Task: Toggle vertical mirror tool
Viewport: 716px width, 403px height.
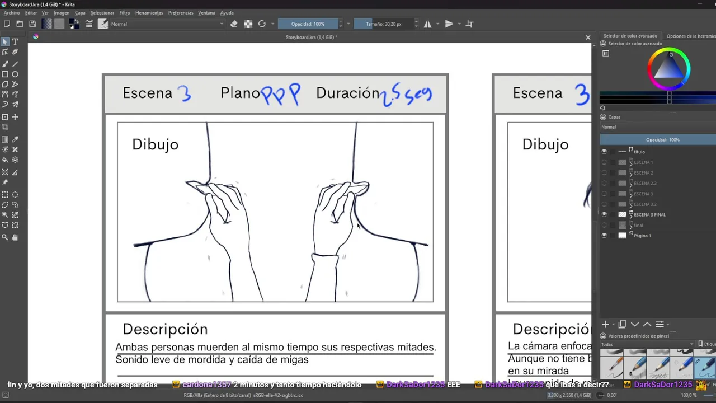Action: 449,24
